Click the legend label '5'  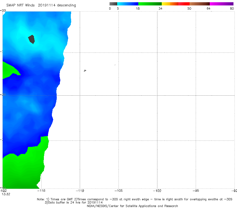(x=118, y=9)
